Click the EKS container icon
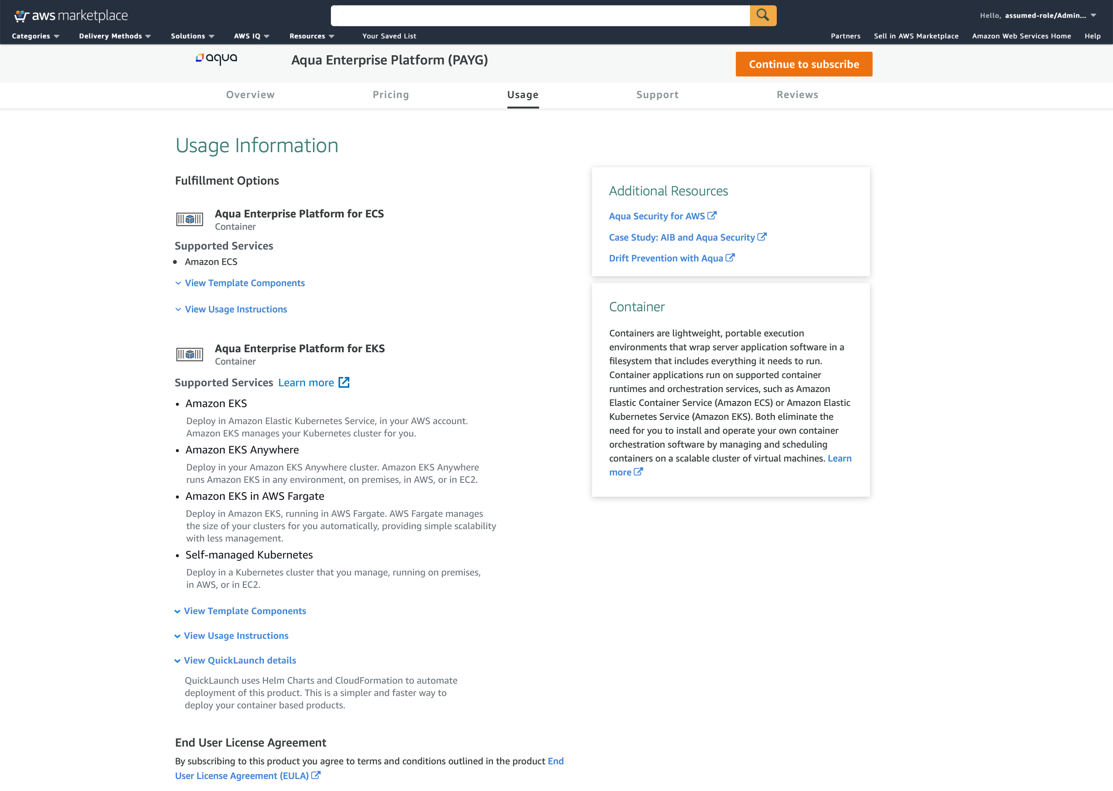The width and height of the screenshot is (1113, 791). (190, 354)
